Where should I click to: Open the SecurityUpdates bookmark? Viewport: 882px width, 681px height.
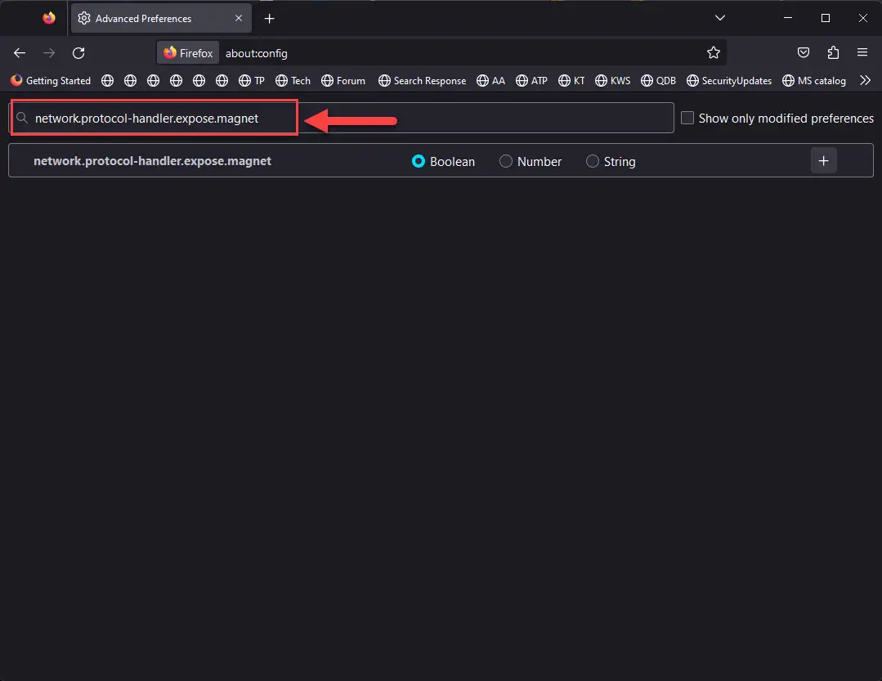tap(729, 80)
